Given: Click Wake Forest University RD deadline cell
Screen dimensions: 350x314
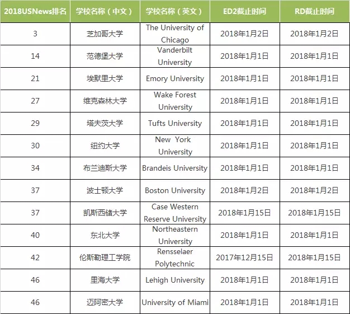Looking at the screenshot, I should tap(315, 101).
